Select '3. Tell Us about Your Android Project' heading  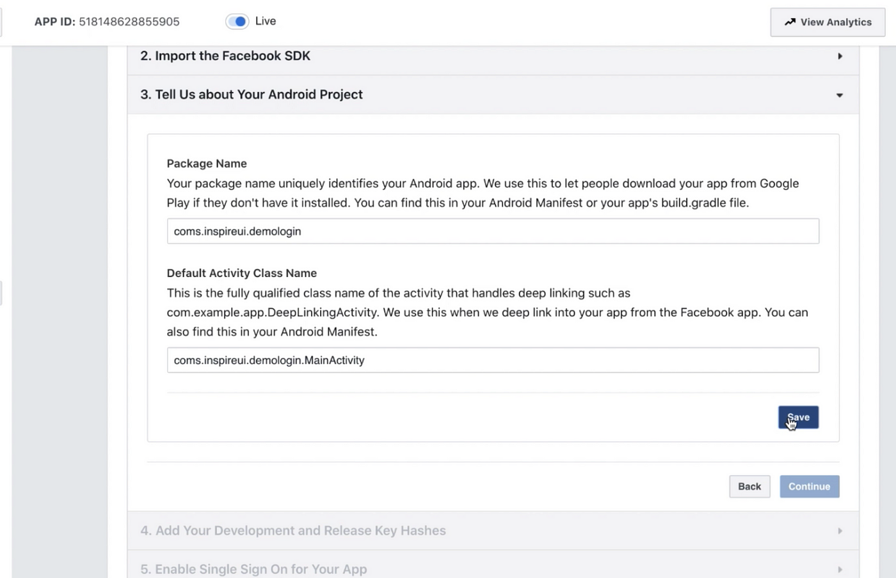252,94
